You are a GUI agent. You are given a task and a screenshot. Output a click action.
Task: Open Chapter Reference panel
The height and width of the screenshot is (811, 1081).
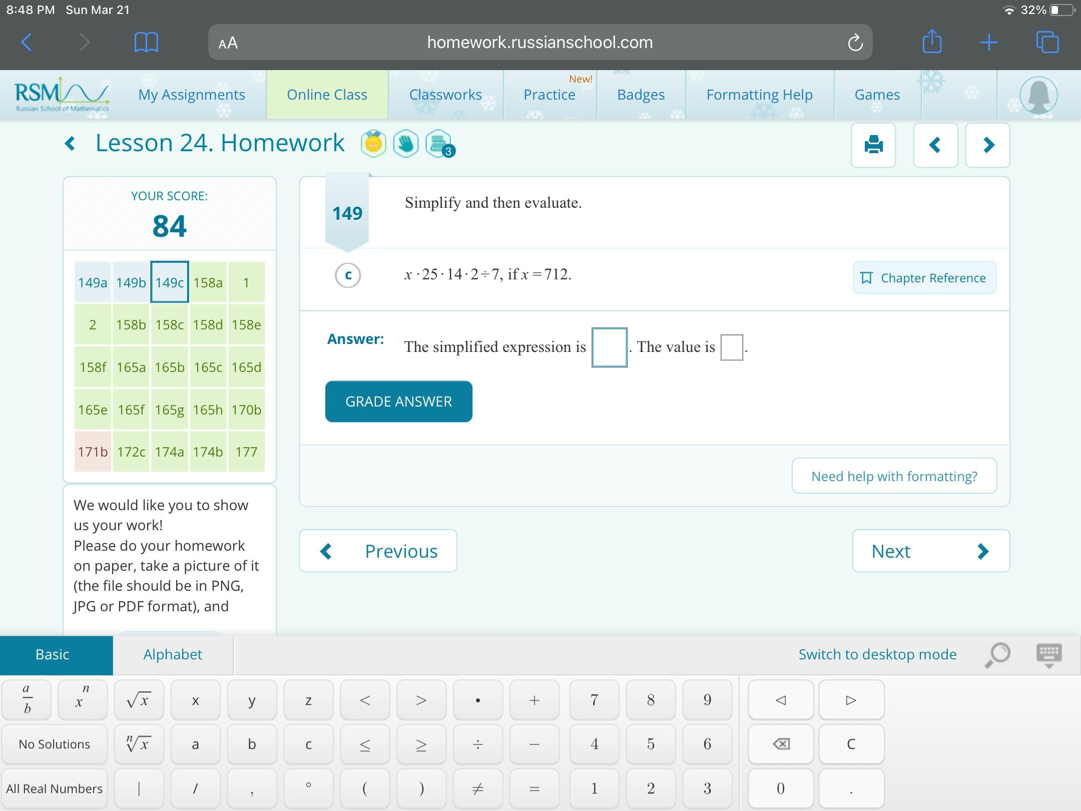[x=924, y=278]
